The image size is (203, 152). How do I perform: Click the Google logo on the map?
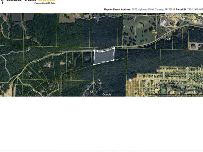[x=107, y=95]
